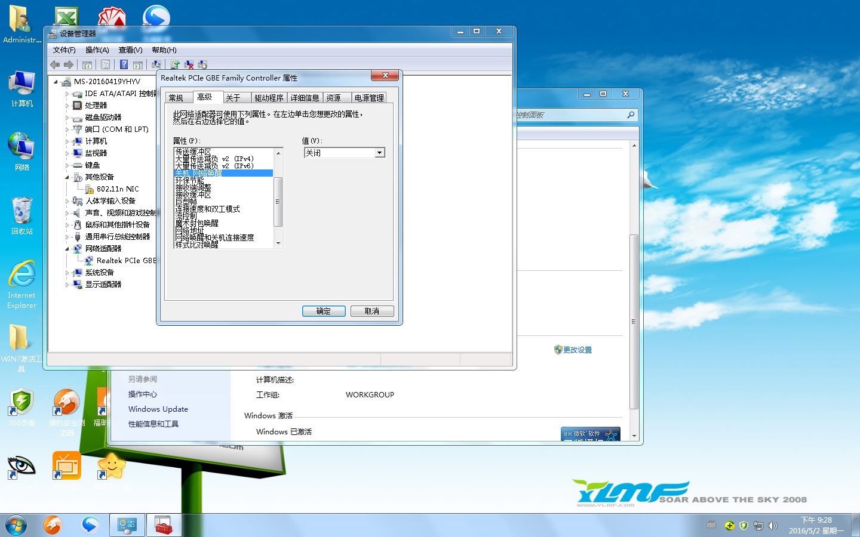Select the Realtek PCIe GBE tree item

click(x=121, y=261)
